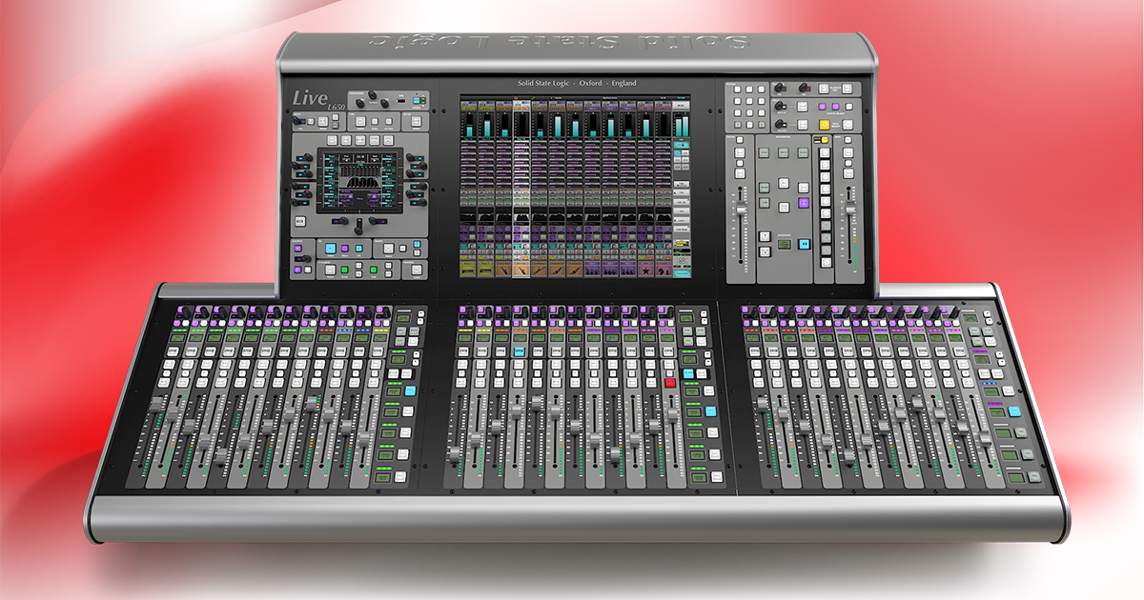Select the blue button among the center bay channel strips
1144x600 pixels.
519,351
